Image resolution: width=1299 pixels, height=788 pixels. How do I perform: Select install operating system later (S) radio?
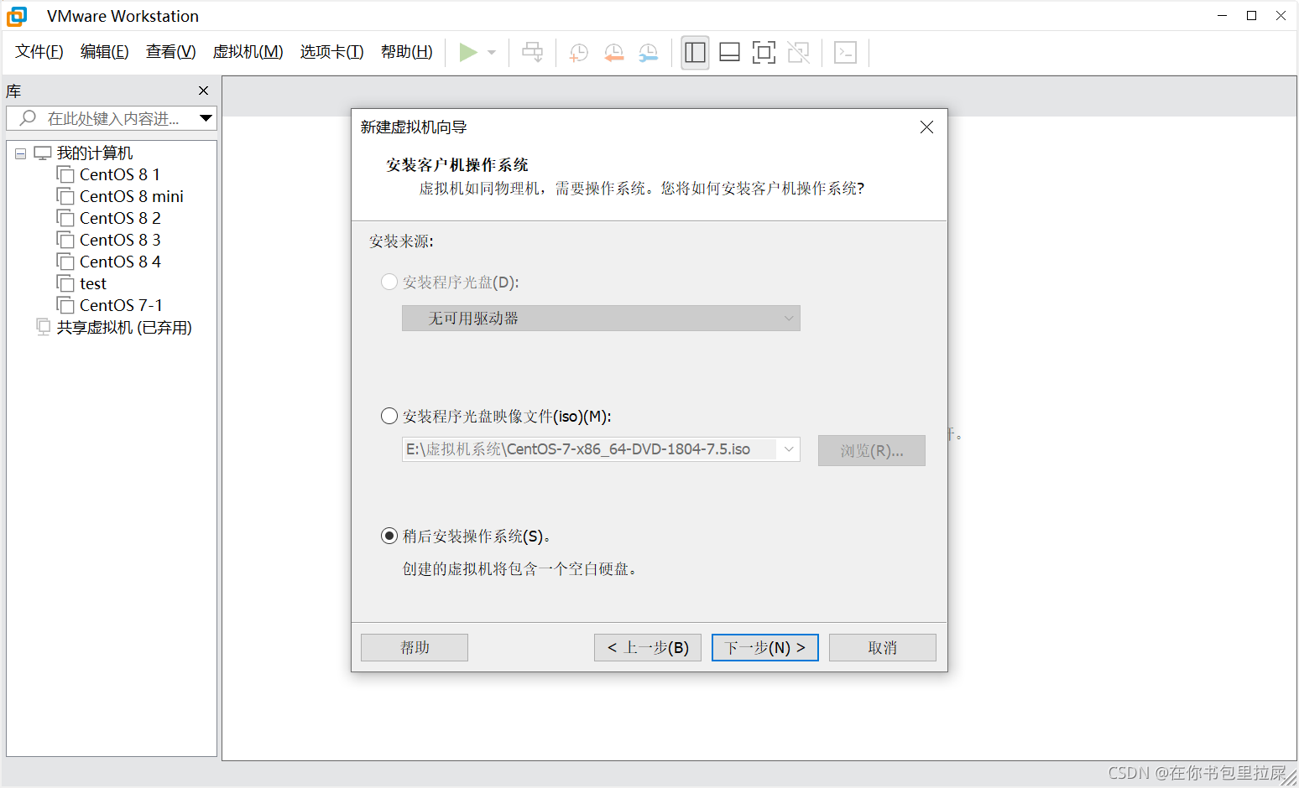pos(389,536)
